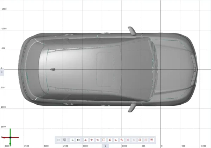Click the framed rectangle dimension icon
Viewport: 211px width, 148px height.
(110, 140)
